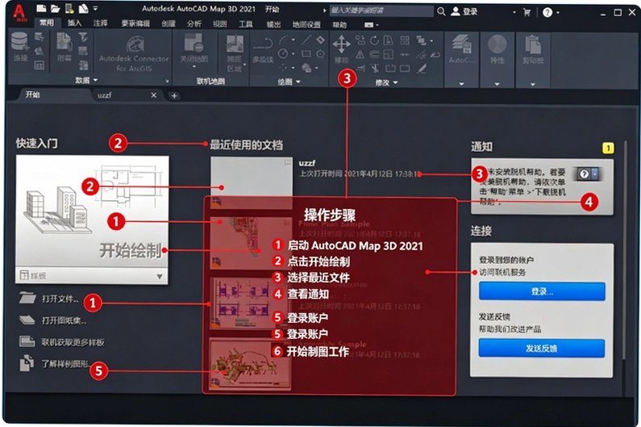This screenshot has height=427, width=641.
Task: Click the Open folder icon in quick access toolbar
Action: pos(55,9)
